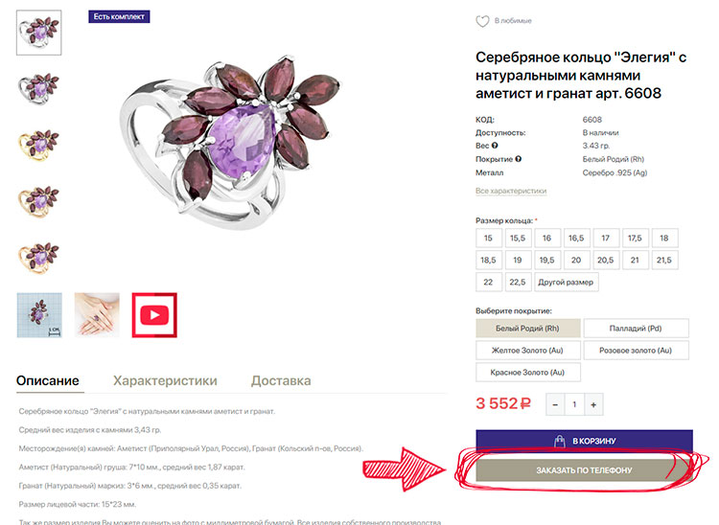Switch to the Характеристики tab
Viewport: 719px width, 525px height.
(x=165, y=380)
